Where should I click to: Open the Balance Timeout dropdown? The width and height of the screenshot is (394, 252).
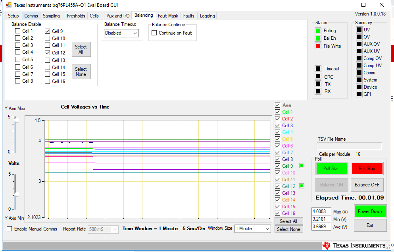click(121, 33)
